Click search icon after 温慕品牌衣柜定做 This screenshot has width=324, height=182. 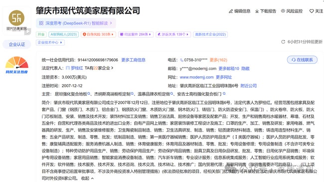coord(171,94)
